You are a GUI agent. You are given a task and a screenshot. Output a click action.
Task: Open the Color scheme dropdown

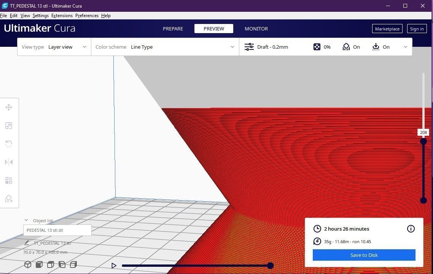coord(165,47)
